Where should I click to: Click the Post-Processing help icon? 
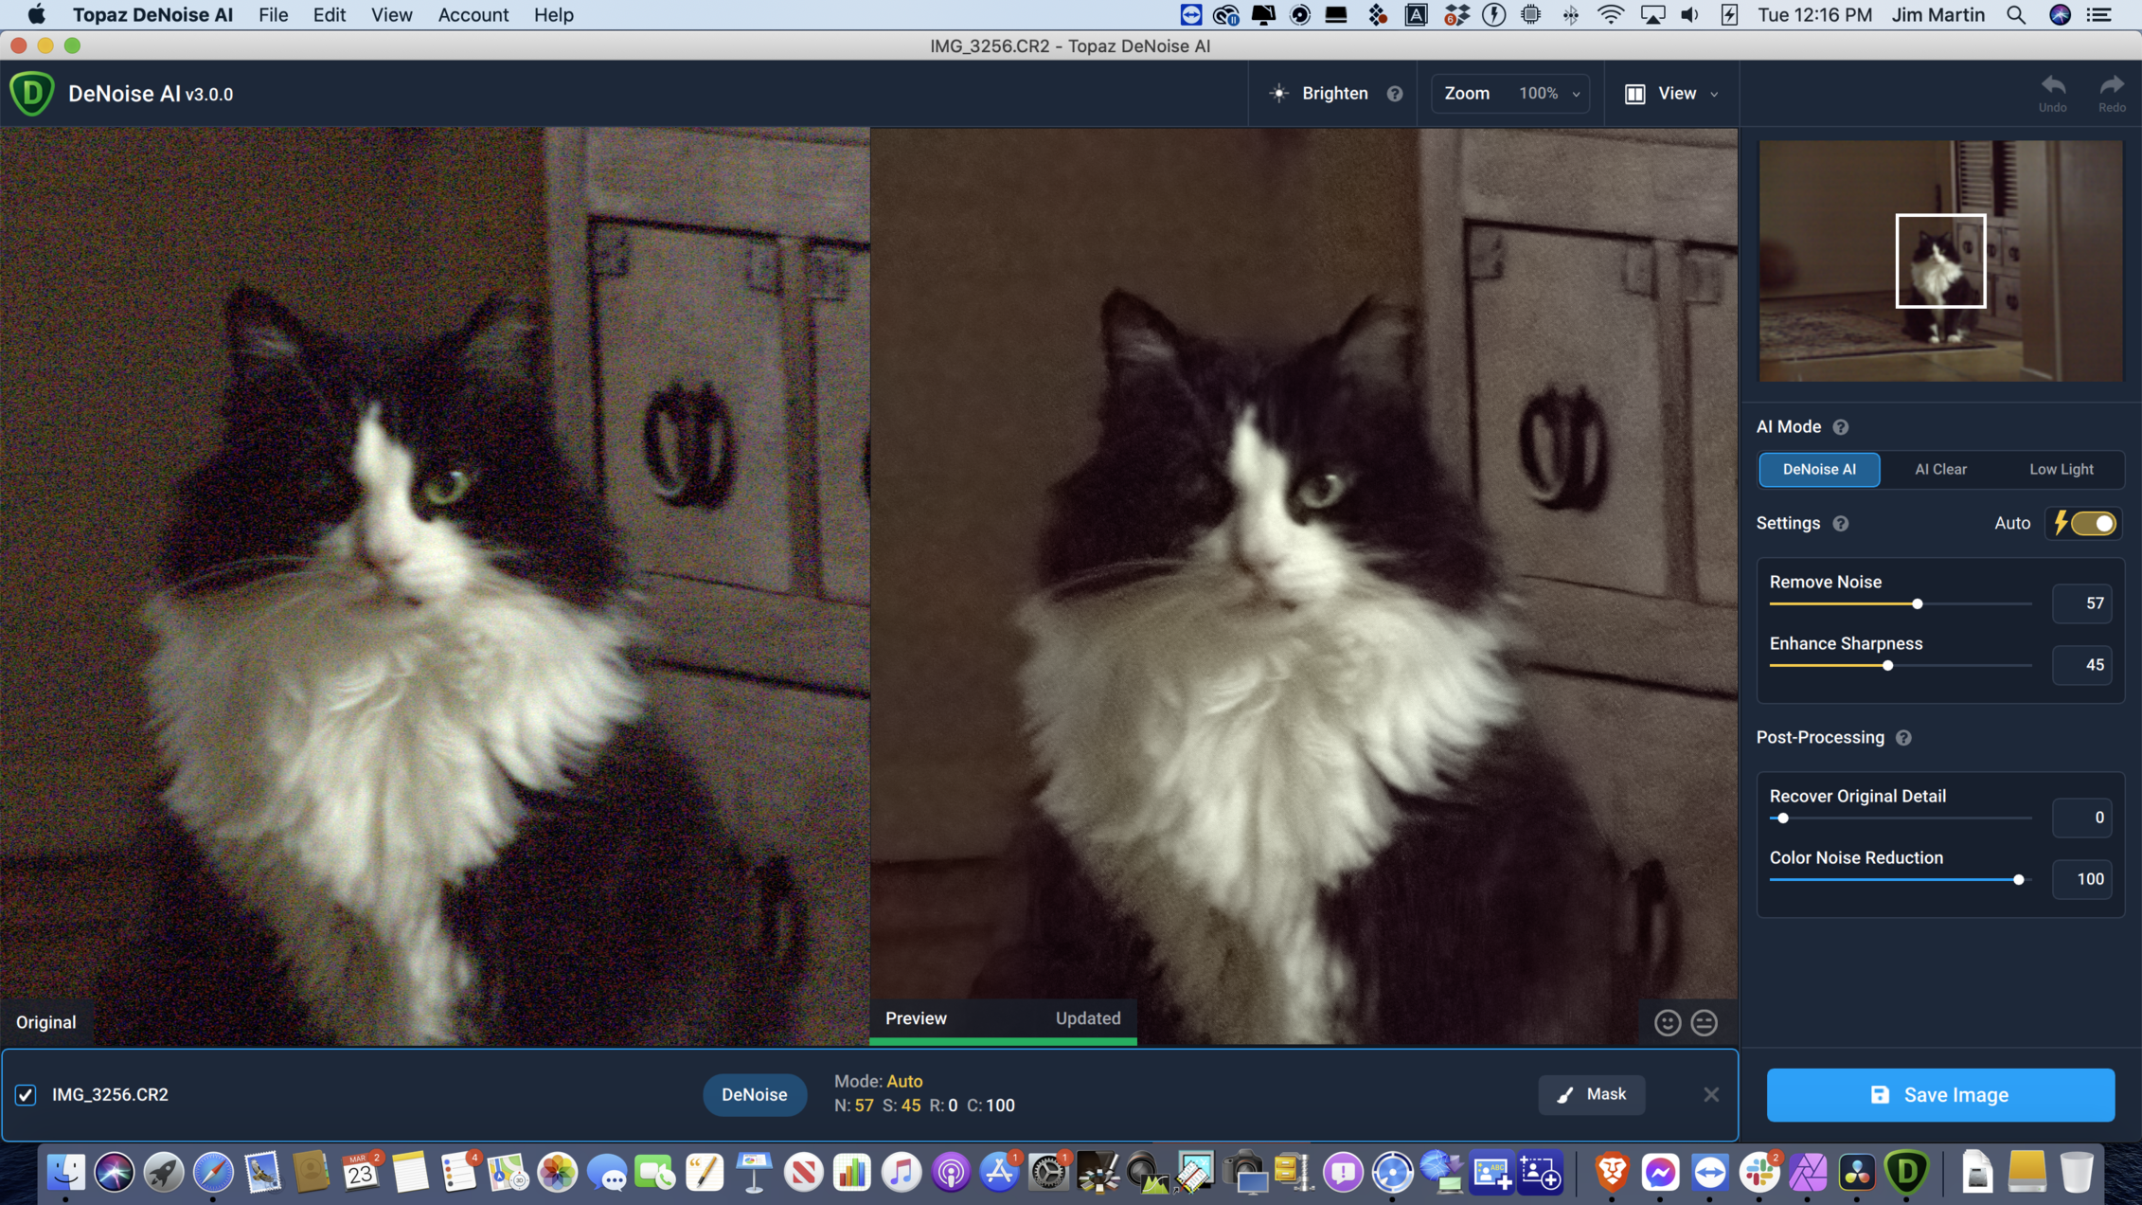(1903, 738)
